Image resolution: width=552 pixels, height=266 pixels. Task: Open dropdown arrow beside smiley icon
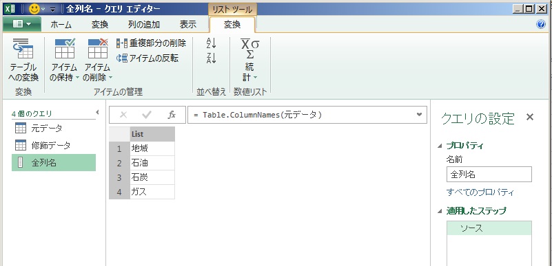[x=43, y=9]
